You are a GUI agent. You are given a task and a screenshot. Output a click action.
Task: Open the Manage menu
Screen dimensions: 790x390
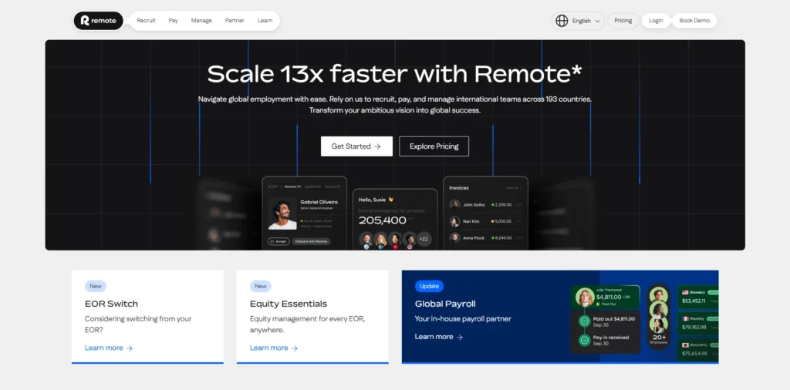(201, 21)
